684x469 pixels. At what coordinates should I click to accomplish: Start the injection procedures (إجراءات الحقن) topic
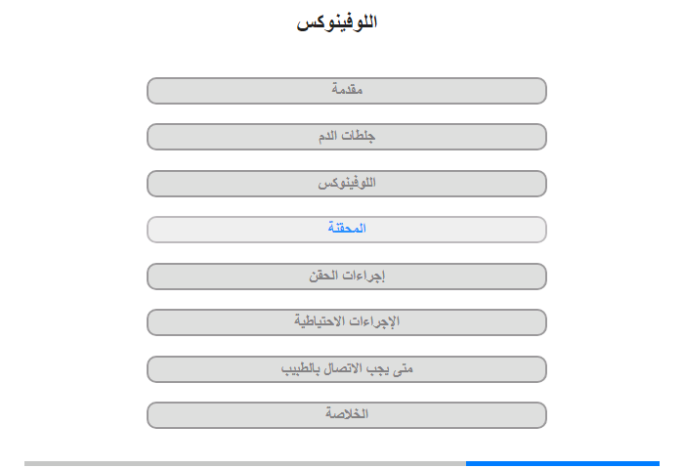[347, 276]
